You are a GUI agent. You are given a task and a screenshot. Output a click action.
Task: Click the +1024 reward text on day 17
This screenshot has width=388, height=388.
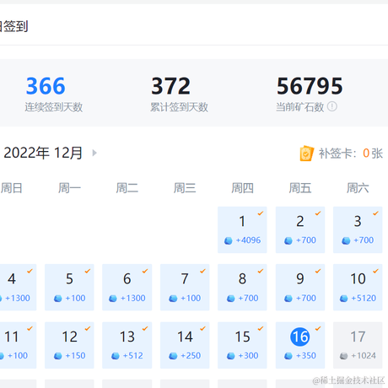(x=364, y=356)
